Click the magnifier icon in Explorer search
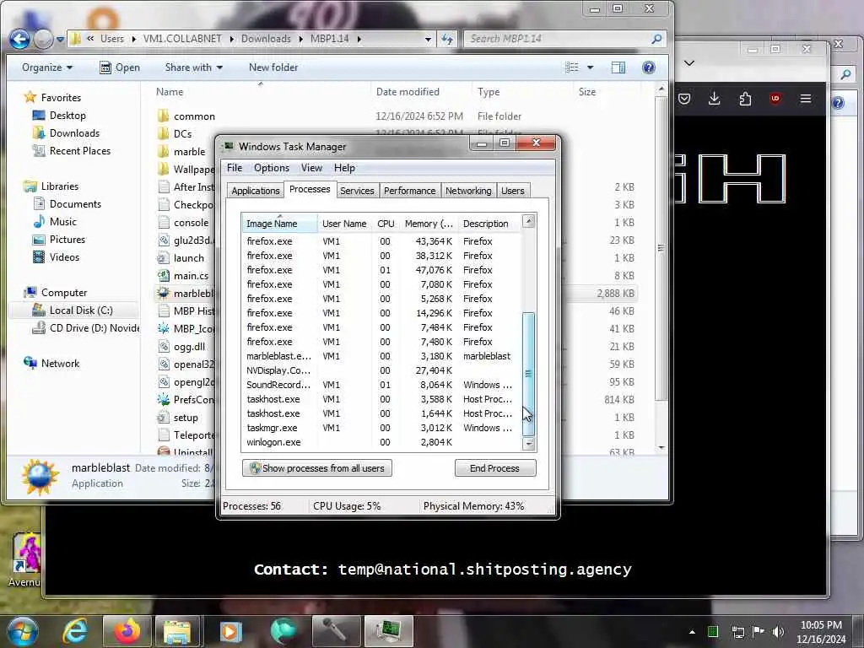This screenshot has height=648, width=864. (656, 39)
